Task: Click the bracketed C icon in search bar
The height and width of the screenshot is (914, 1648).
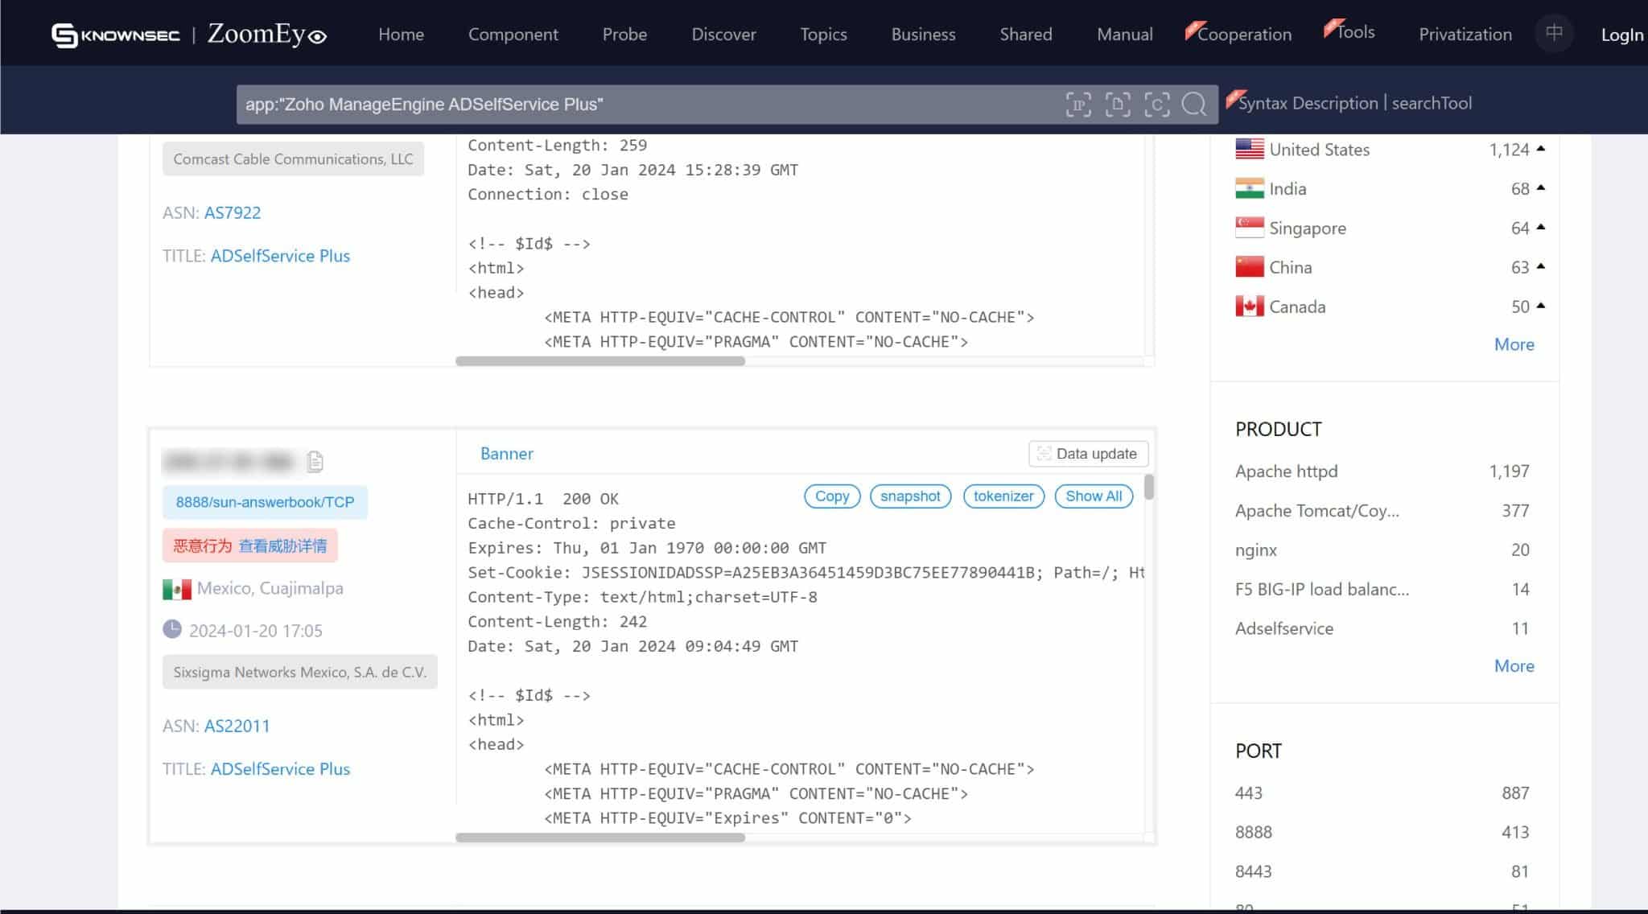Action: (1156, 105)
